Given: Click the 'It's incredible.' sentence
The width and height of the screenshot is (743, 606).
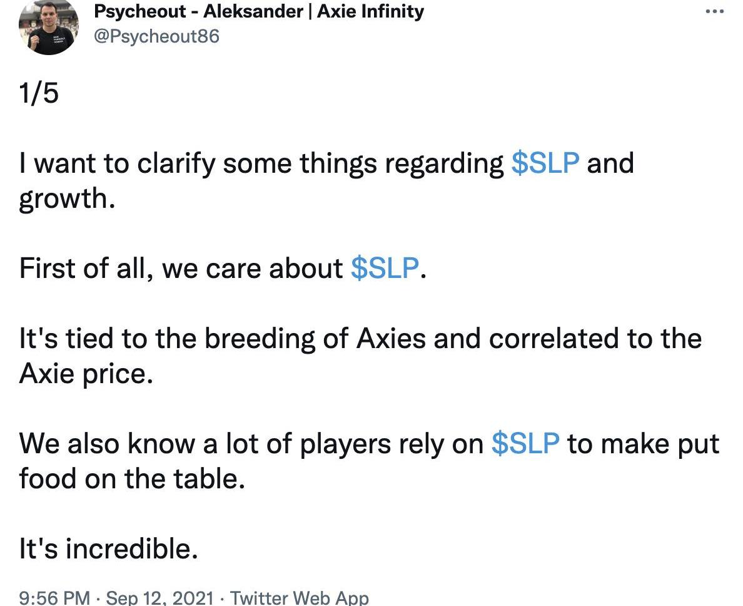Looking at the screenshot, I should click(x=109, y=549).
